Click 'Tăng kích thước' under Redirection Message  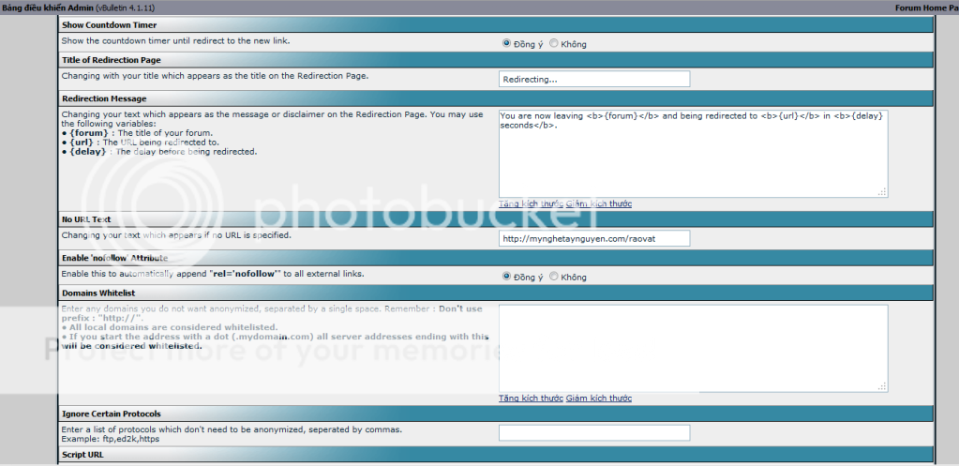click(531, 203)
